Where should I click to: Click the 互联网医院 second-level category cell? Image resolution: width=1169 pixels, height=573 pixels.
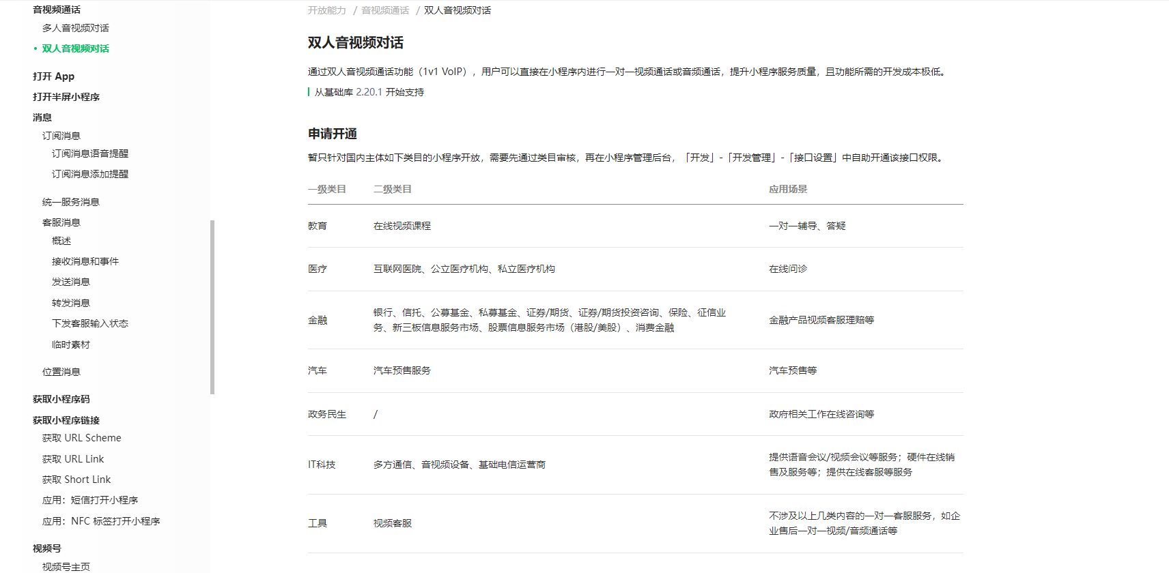point(464,269)
